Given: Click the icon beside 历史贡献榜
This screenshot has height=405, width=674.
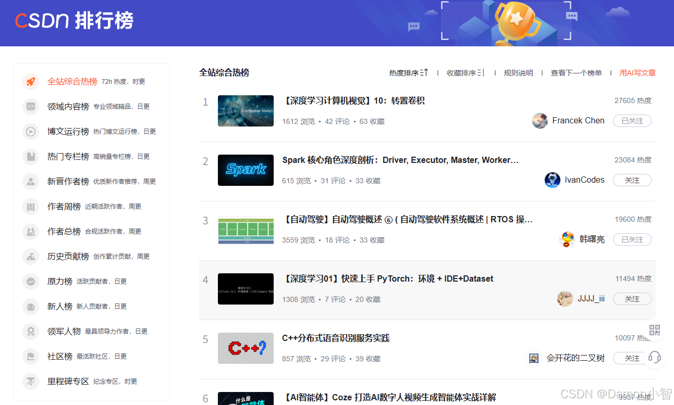Looking at the screenshot, I should 31,257.
